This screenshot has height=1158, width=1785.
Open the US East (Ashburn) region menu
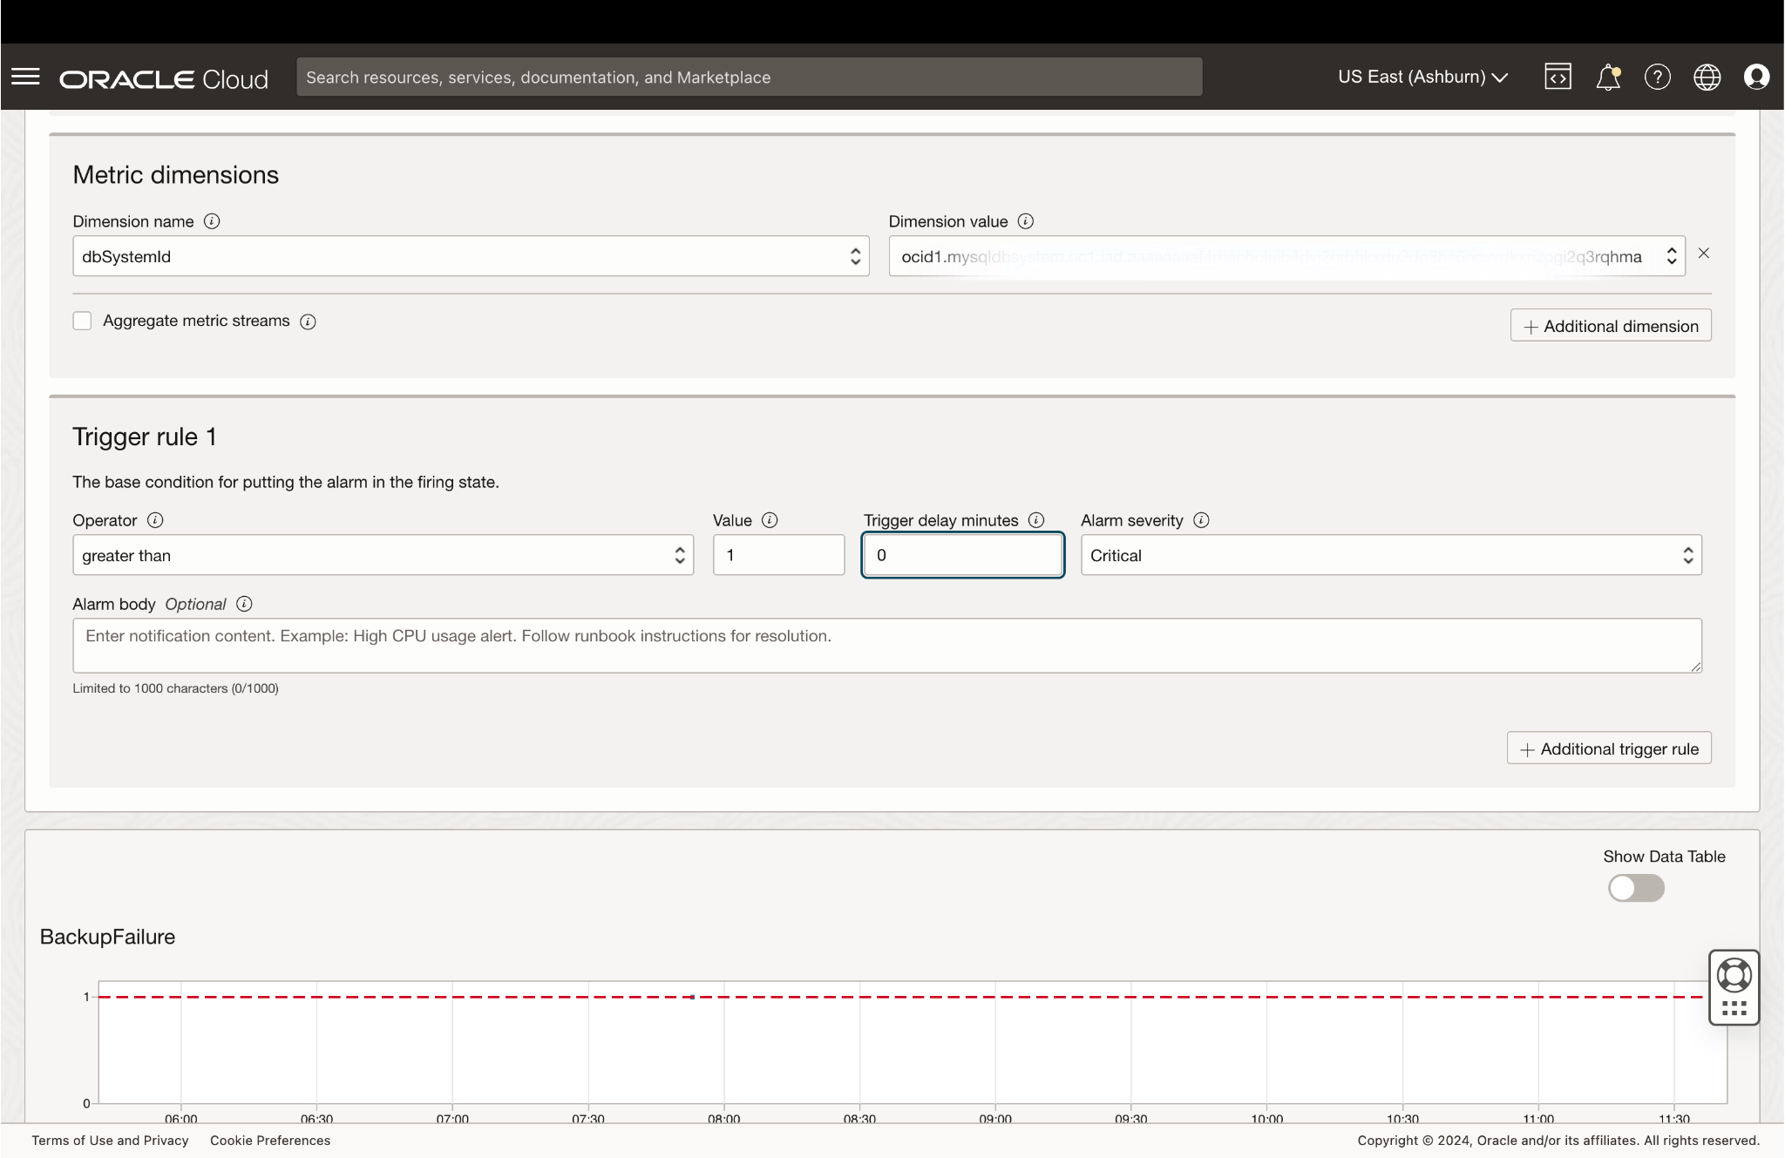pyautogui.click(x=1422, y=78)
